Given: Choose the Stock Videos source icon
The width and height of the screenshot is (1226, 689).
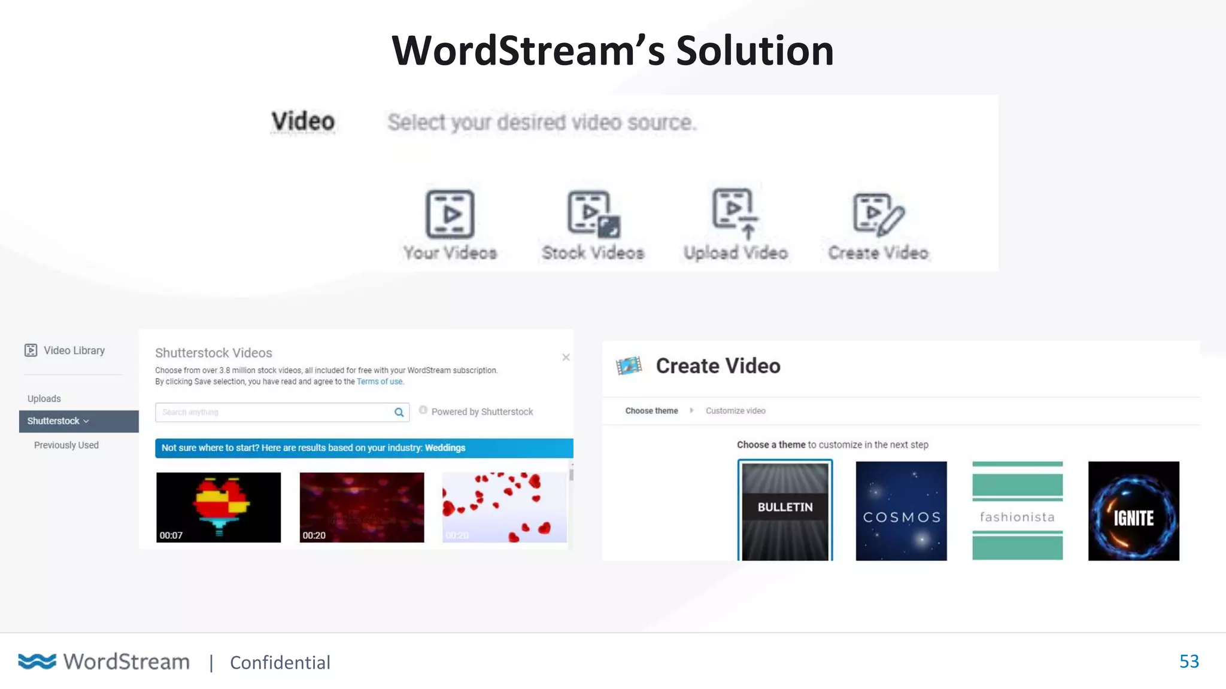Looking at the screenshot, I should (593, 214).
